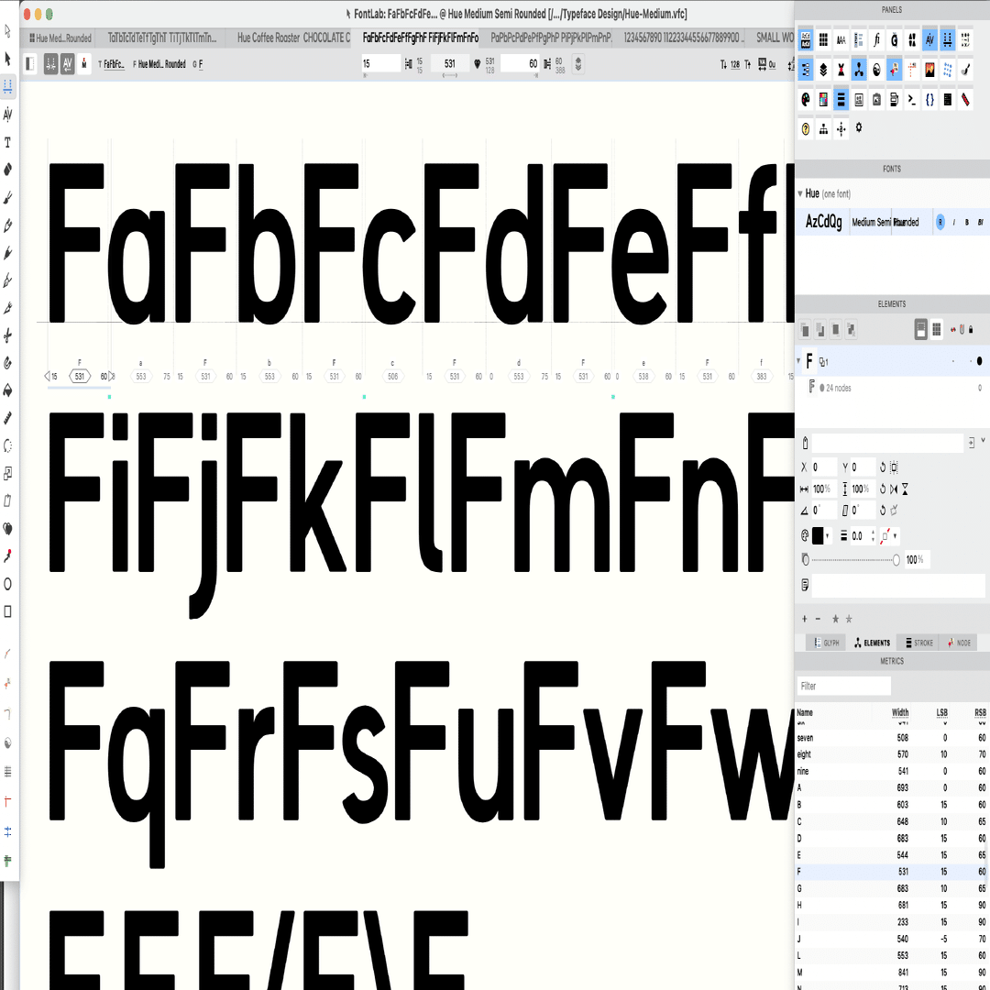Switch to Glyph tab in panel group
The width and height of the screenshot is (990, 990).
pos(825,643)
